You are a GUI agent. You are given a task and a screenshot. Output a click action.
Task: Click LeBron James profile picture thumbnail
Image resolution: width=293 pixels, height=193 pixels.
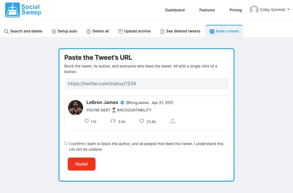(75, 107)
